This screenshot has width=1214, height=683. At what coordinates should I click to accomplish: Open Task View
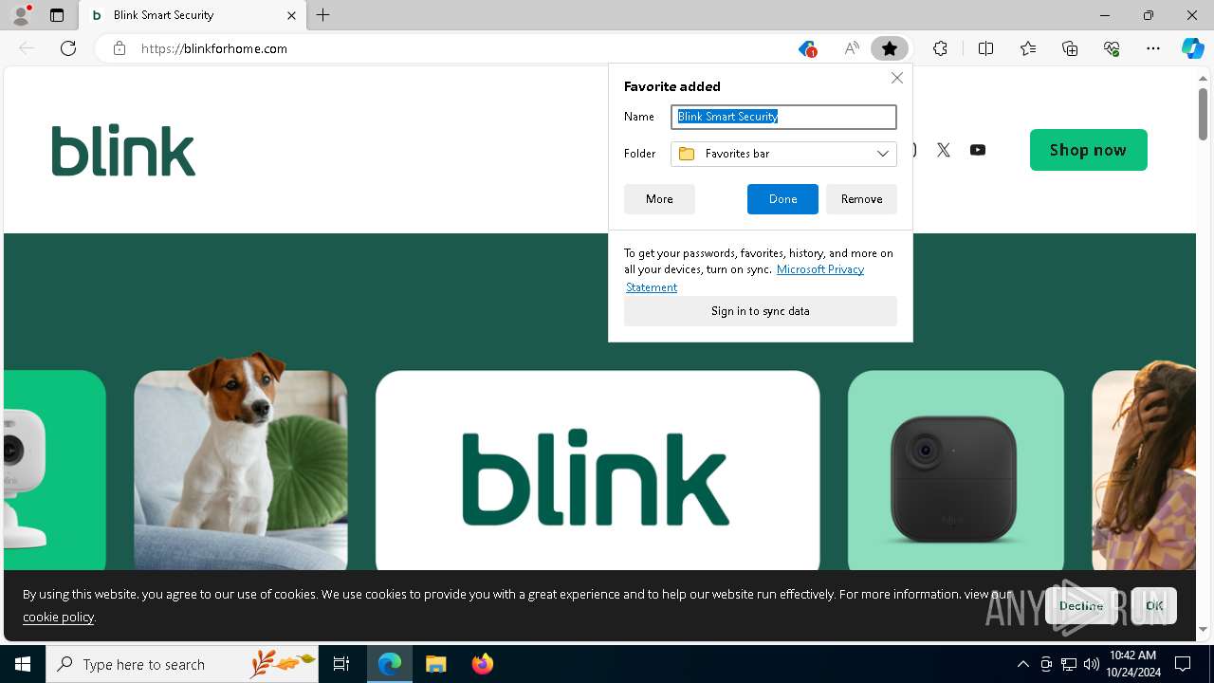click(x=341, y=664)
